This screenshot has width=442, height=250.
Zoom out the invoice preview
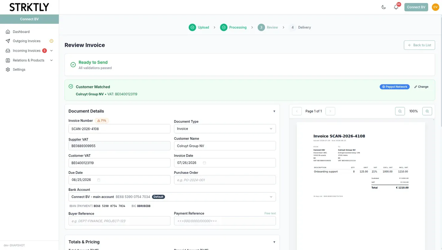400,111
